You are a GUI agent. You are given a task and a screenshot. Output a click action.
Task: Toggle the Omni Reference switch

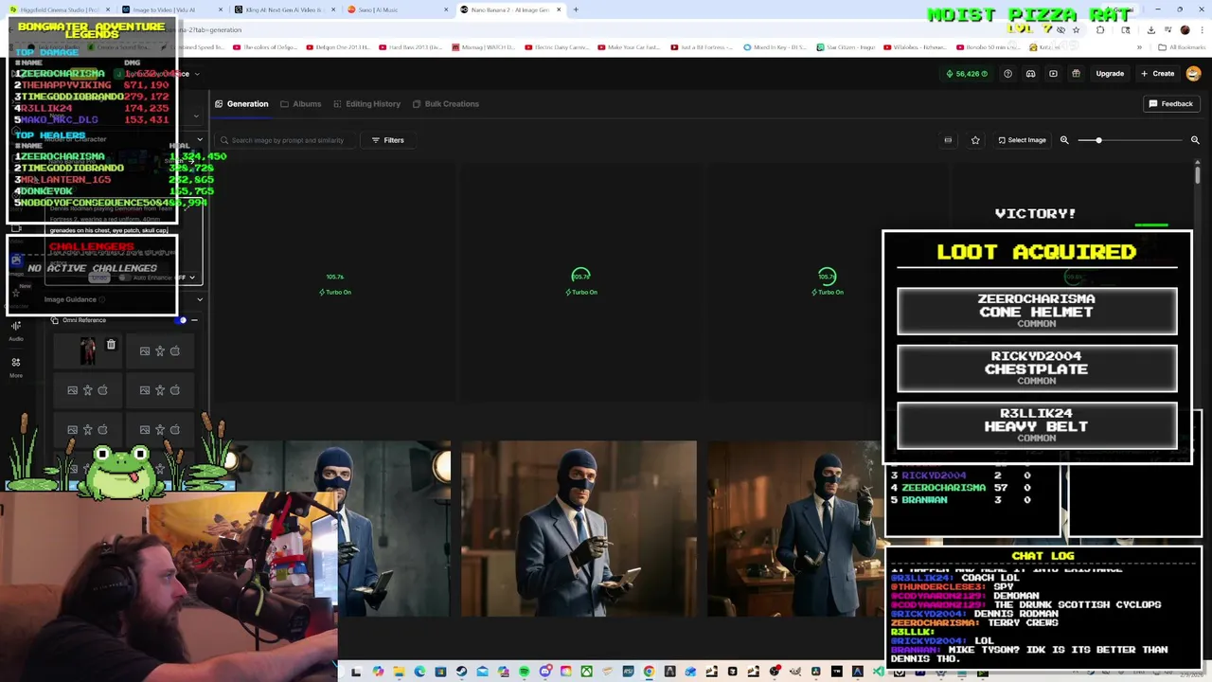click(x=180, y=320)
